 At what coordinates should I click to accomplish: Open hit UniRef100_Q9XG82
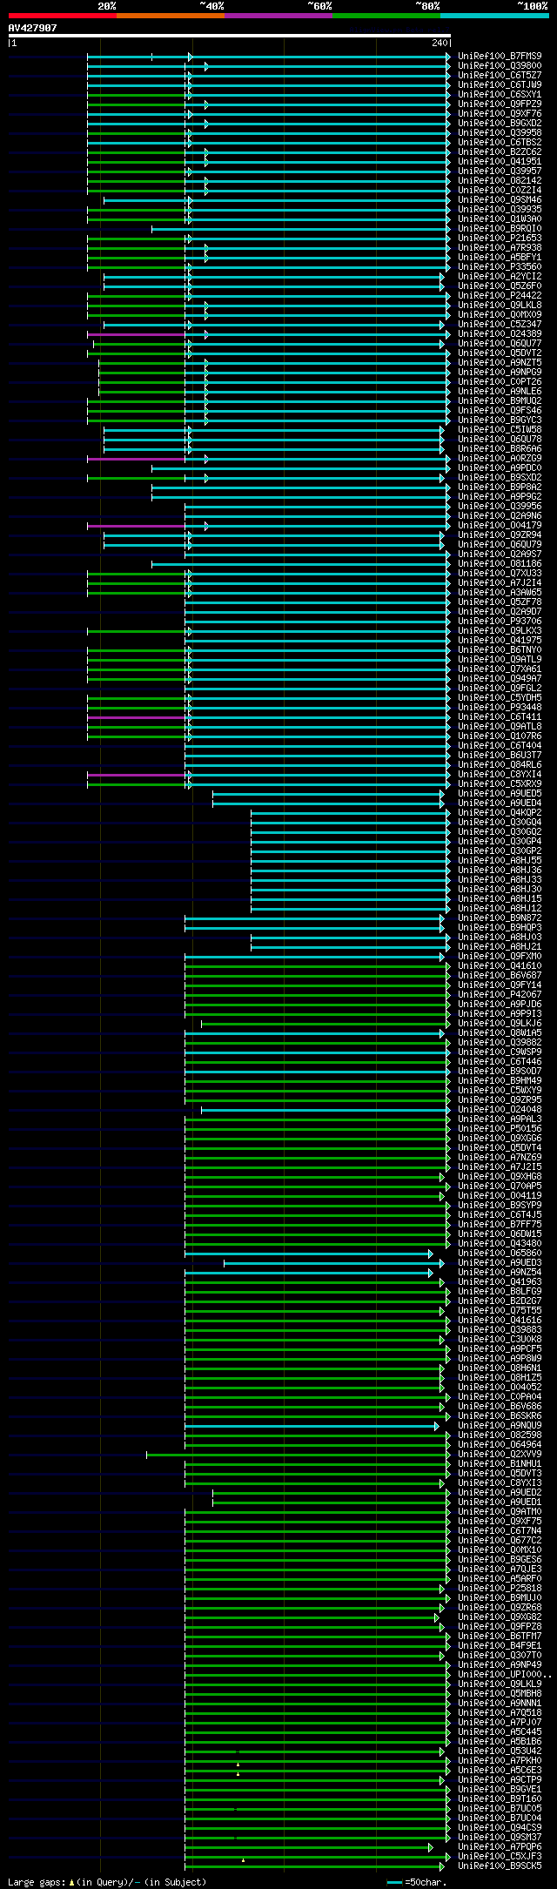coord(500,1617)
